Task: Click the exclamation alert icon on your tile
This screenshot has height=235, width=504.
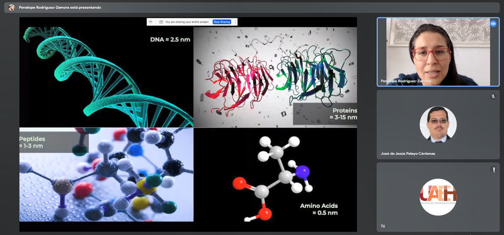Action: click(494, 169)
